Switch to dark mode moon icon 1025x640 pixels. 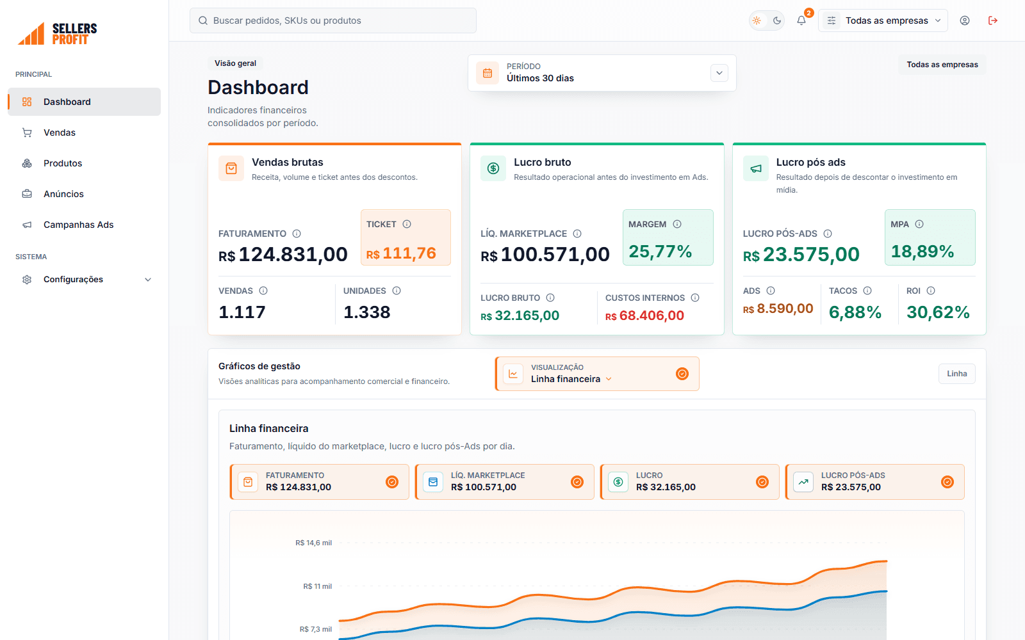click(x=777, y=20)
